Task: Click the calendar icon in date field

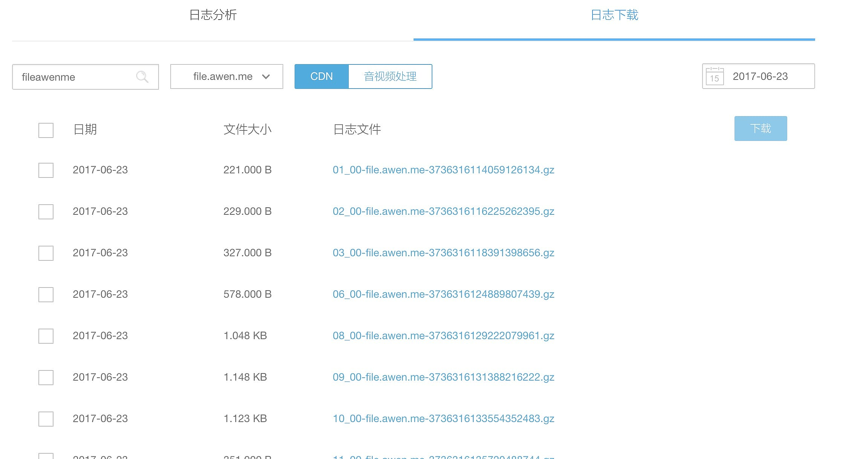Action: pos(715,76)
